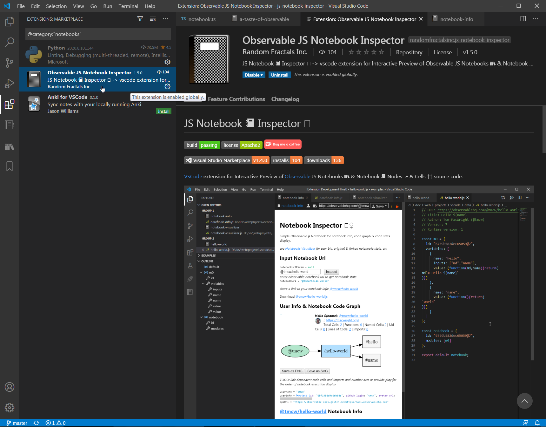Open Extensions panel more actions menu
The width and height of the screenshot is (546, 427).
tap(166, 19)
